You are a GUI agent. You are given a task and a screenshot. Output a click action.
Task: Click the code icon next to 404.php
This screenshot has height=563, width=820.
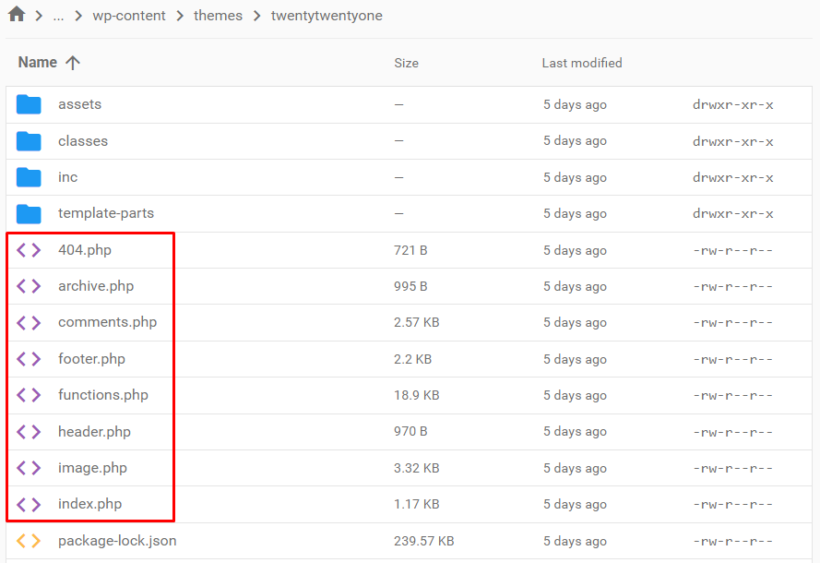click(29, 249)
